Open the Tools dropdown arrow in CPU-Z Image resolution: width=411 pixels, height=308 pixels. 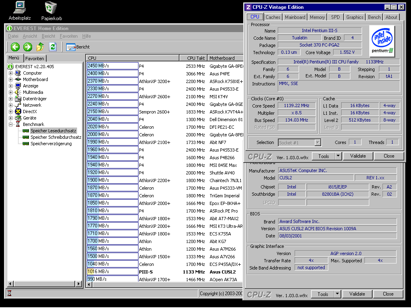(338, 156)
